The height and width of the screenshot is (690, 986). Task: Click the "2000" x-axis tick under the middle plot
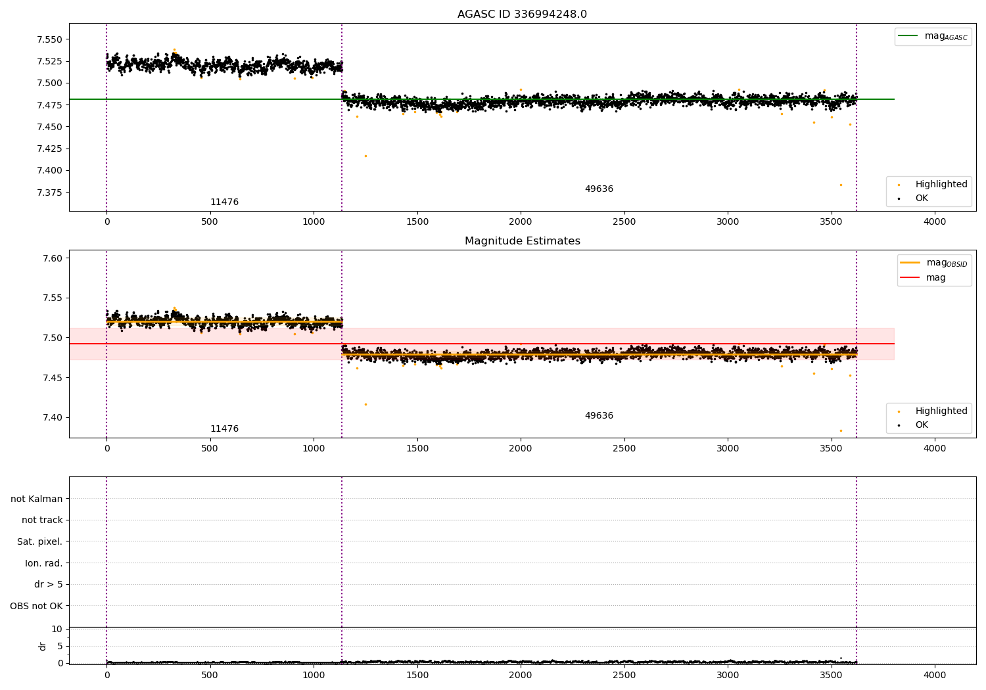pyautogui.click(x=521, y=449)
